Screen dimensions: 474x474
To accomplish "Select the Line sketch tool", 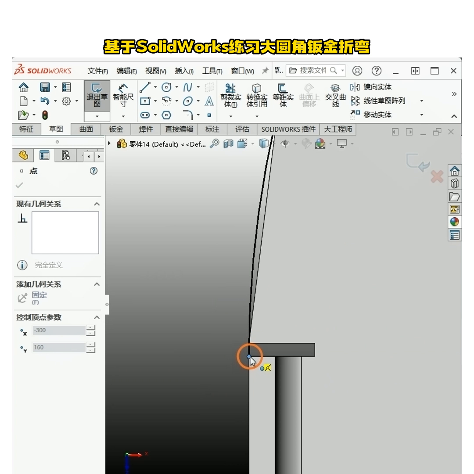I will [x=145, y=87].
